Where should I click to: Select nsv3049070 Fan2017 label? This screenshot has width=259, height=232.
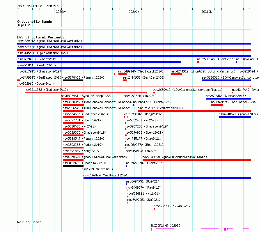144,187
